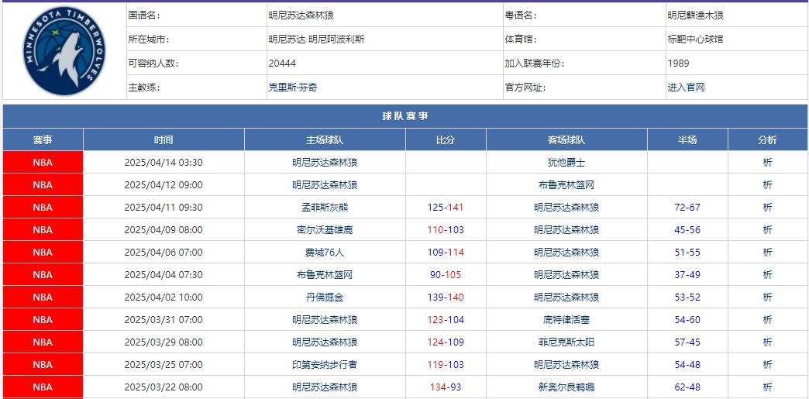Click the 72-67 halftime score
This screenshot has height=399, width=809.
[687, 208]
